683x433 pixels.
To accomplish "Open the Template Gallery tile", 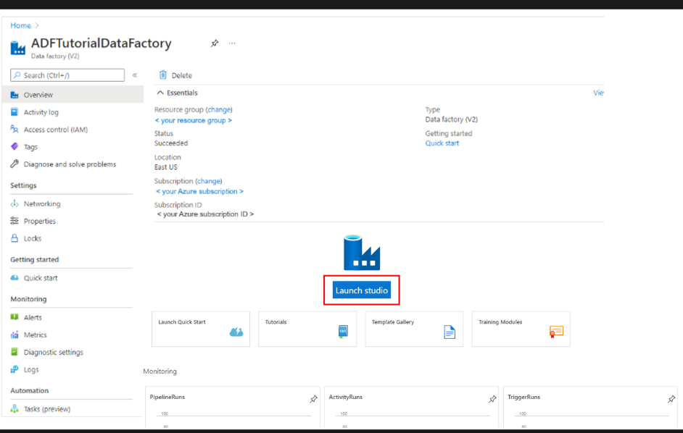I will tap(414, 329).
